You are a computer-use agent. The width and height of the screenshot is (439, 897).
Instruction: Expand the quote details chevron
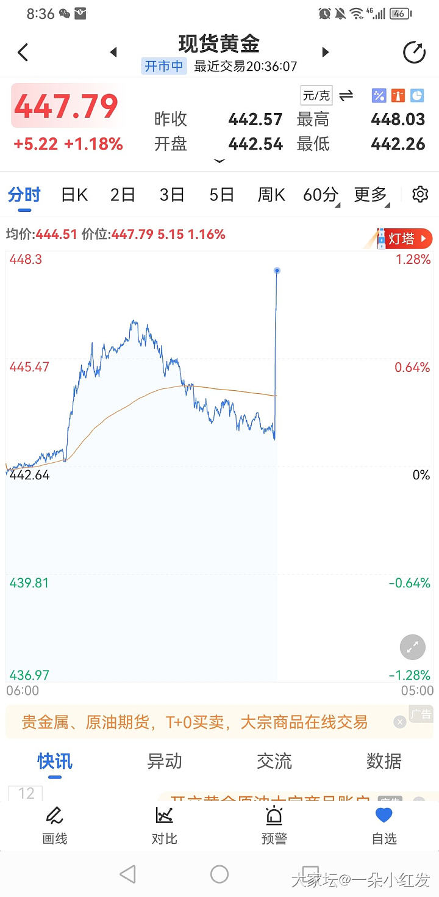click(x=220, y=161)
